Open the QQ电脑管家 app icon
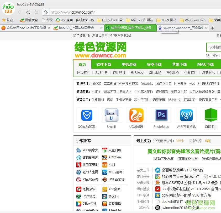The width and height of the screenshot is (221, 213). [87, 115]
